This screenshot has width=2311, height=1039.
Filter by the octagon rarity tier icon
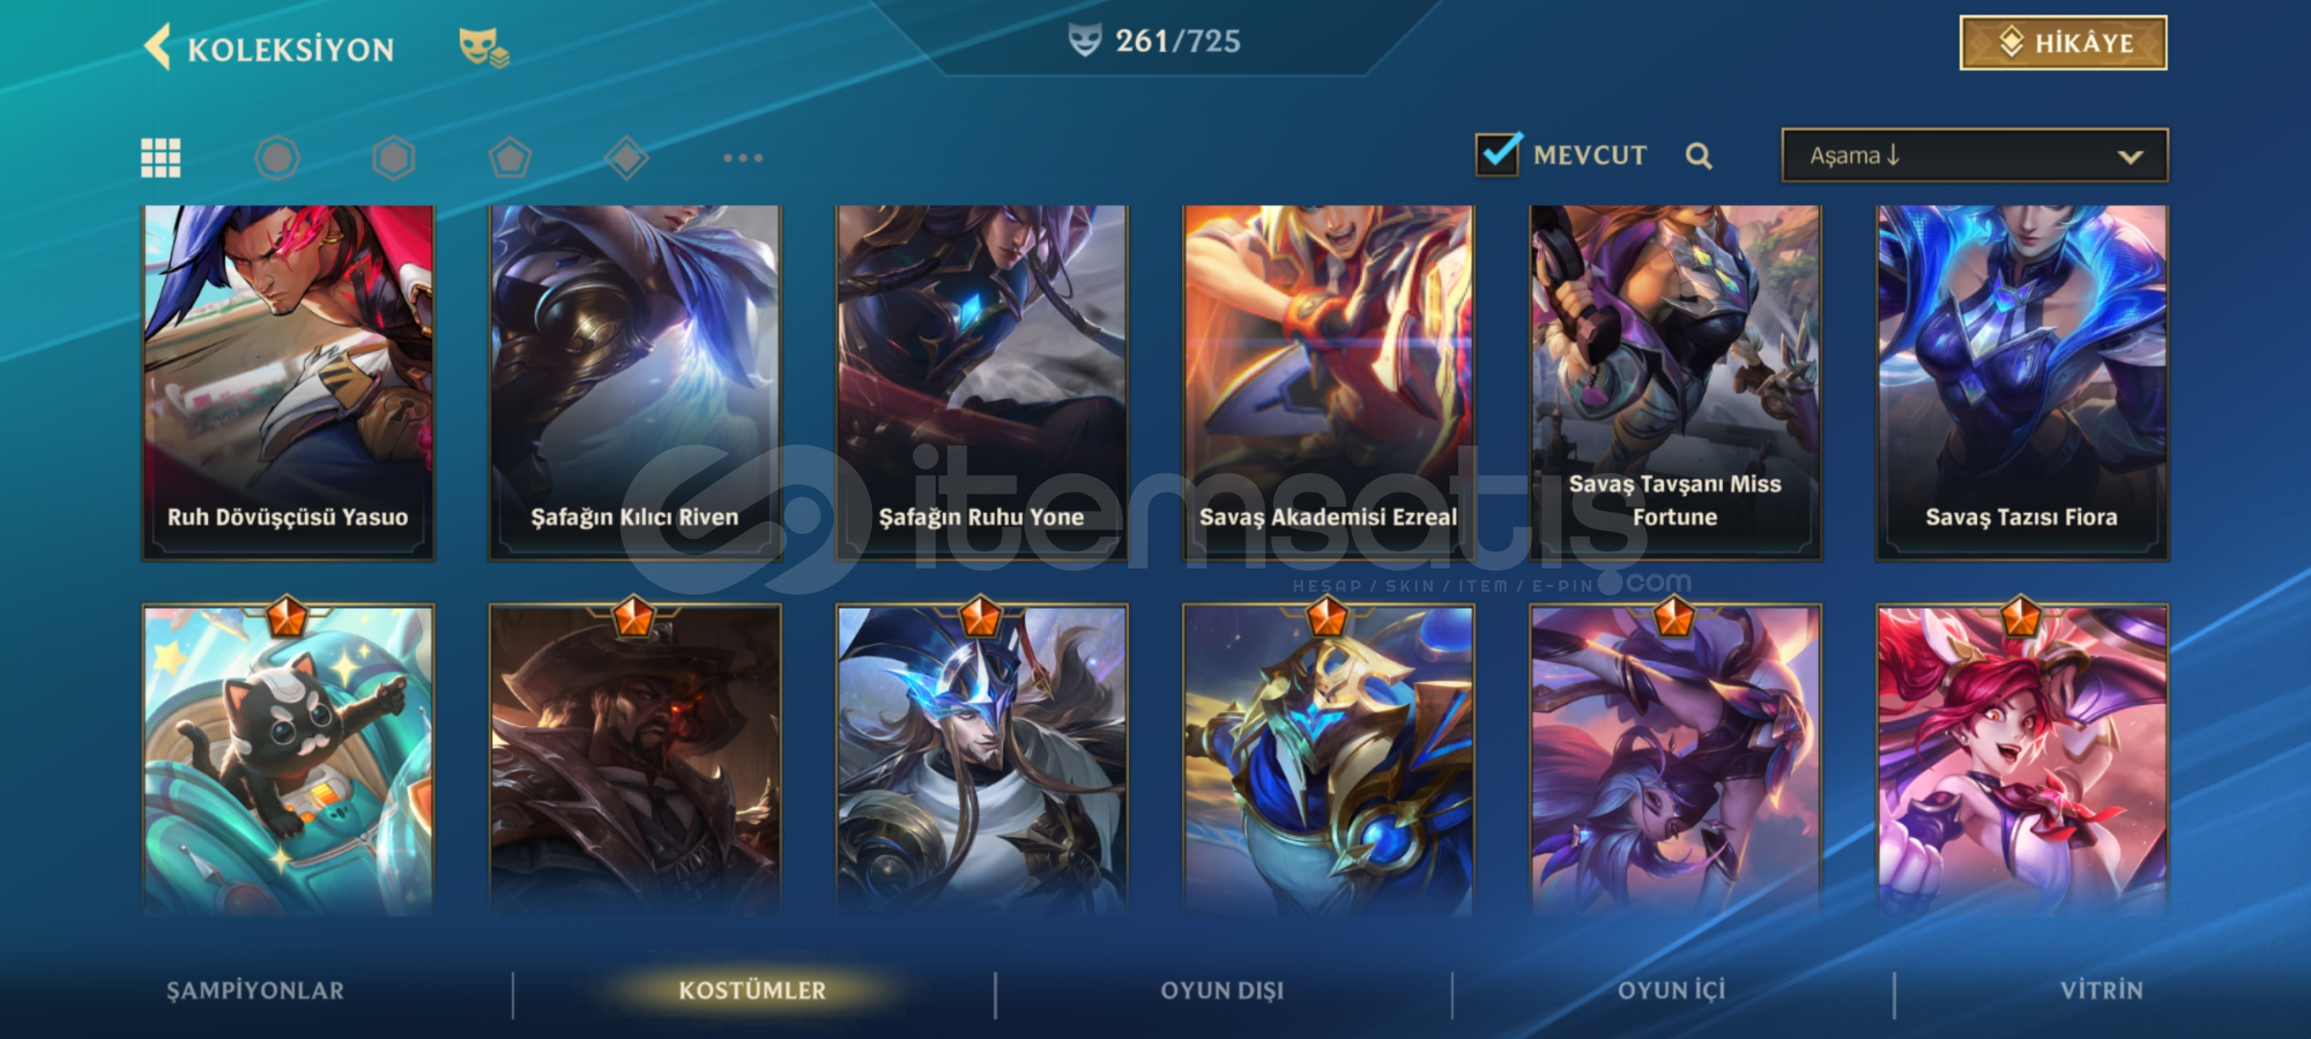click(x=277, y=158)
